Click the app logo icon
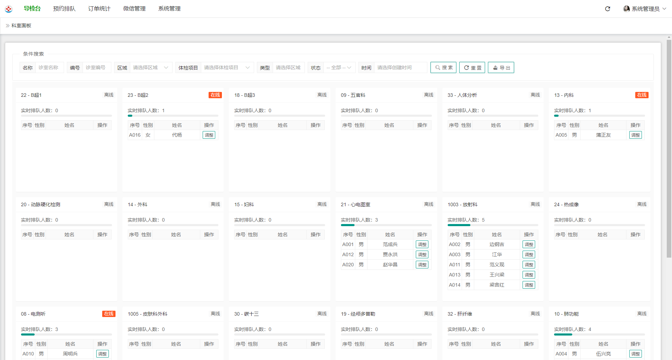Viewport: 672px width, 360px height. (9, 9)
